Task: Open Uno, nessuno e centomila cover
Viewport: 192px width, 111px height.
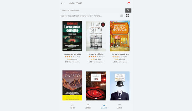Action: 120,86
